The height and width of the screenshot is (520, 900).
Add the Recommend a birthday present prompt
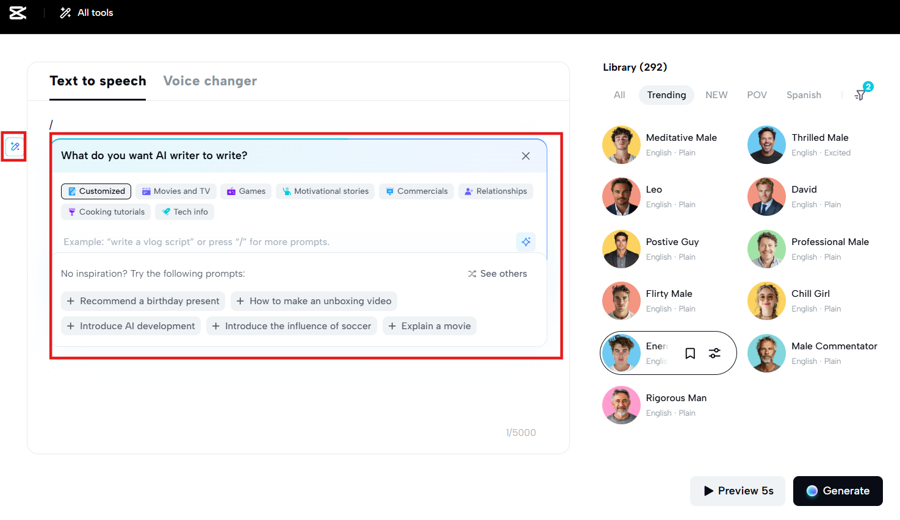tap(143, 301)
